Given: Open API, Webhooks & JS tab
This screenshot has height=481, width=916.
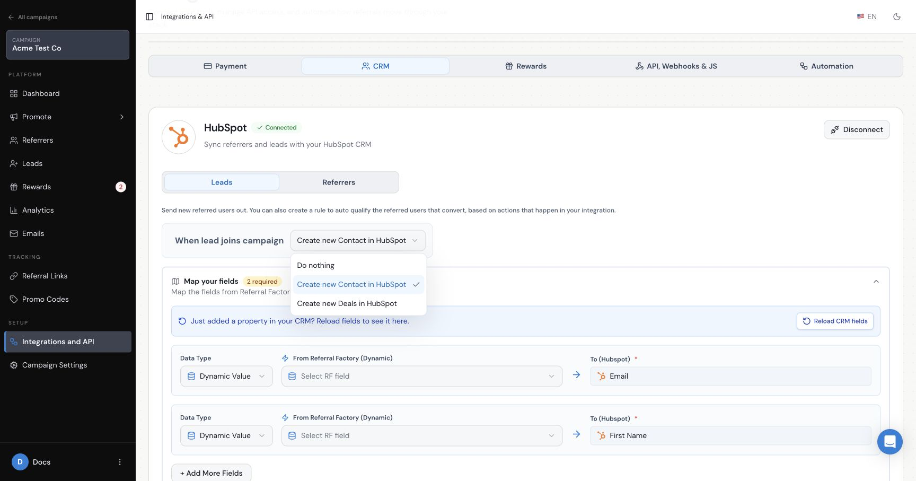Looking at the screenshot, I should 676,66.
